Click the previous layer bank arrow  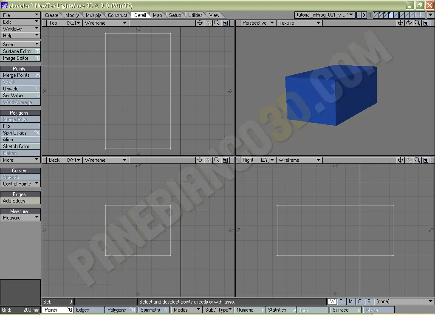(359, 15)
